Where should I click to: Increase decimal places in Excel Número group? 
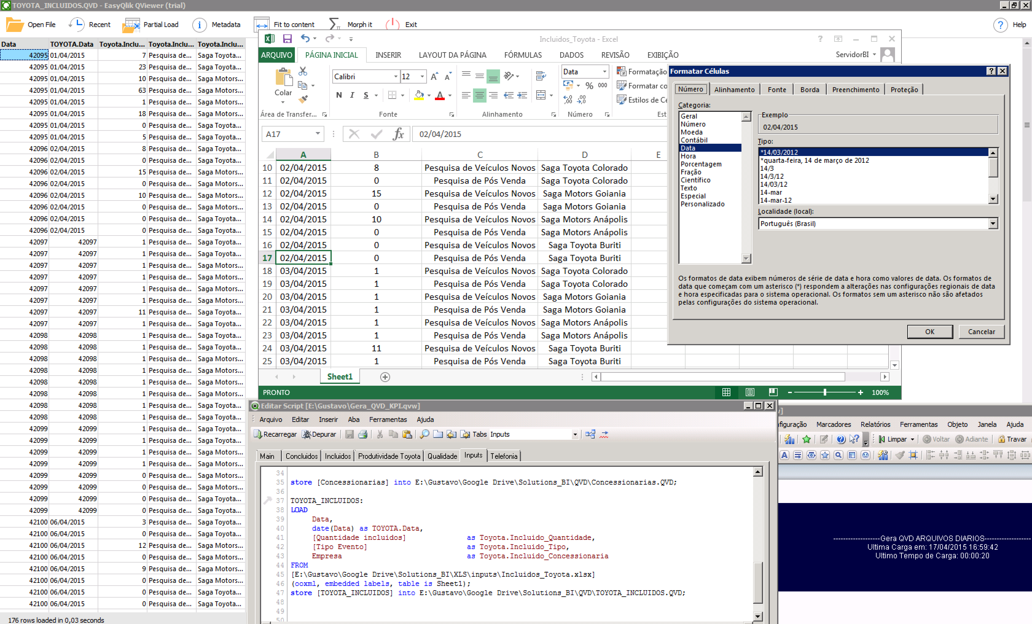click(x=568, y=100)
